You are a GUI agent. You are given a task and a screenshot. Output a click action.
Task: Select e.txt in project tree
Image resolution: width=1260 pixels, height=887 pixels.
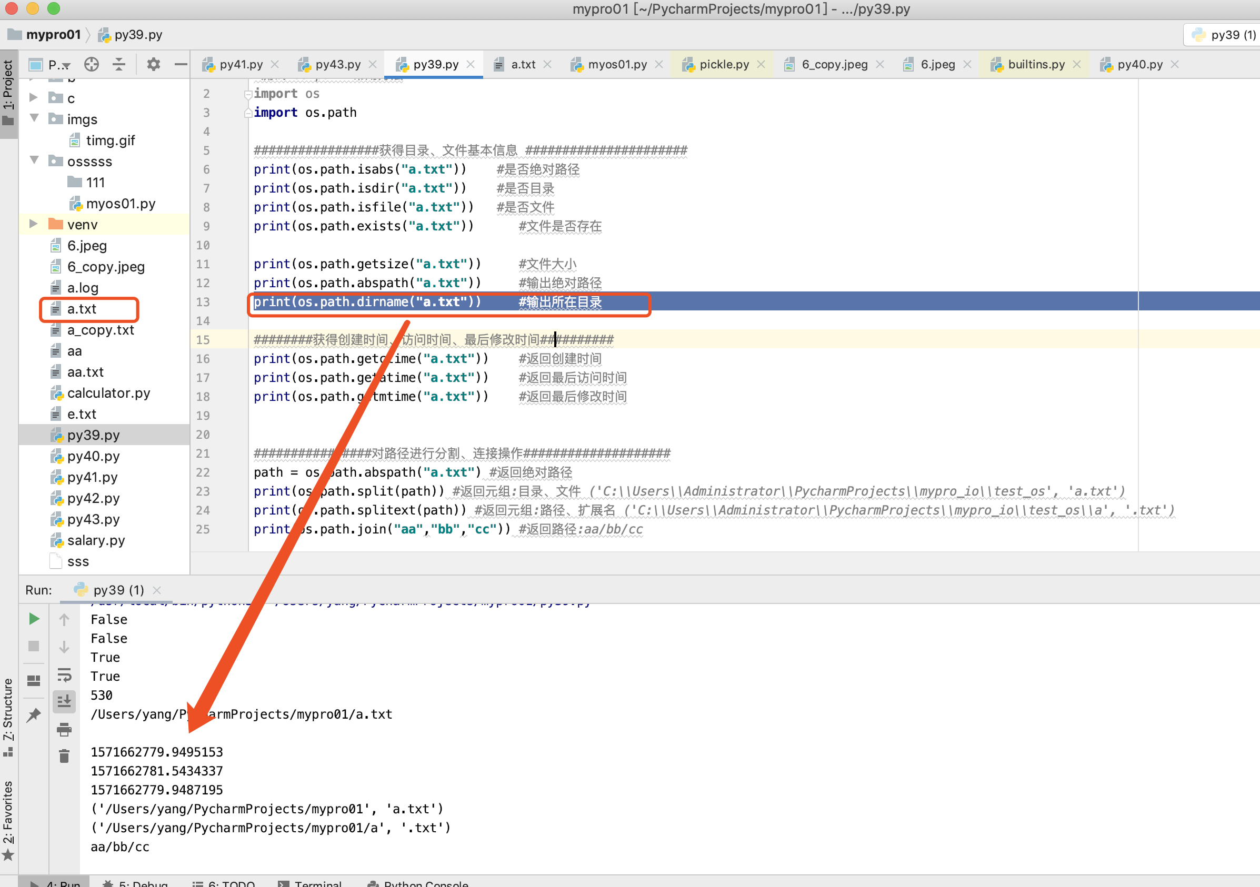(81, 414)
